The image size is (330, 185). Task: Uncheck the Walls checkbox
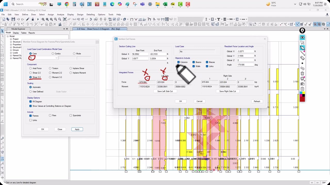(x=193, y=66)
